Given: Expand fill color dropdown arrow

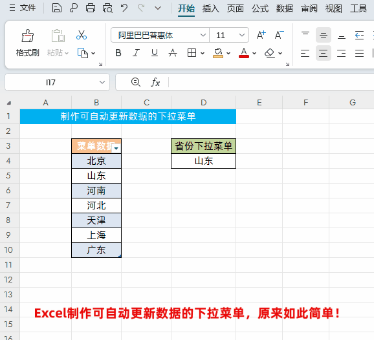Looking at the screenshot, I should (x=228, y=53).
